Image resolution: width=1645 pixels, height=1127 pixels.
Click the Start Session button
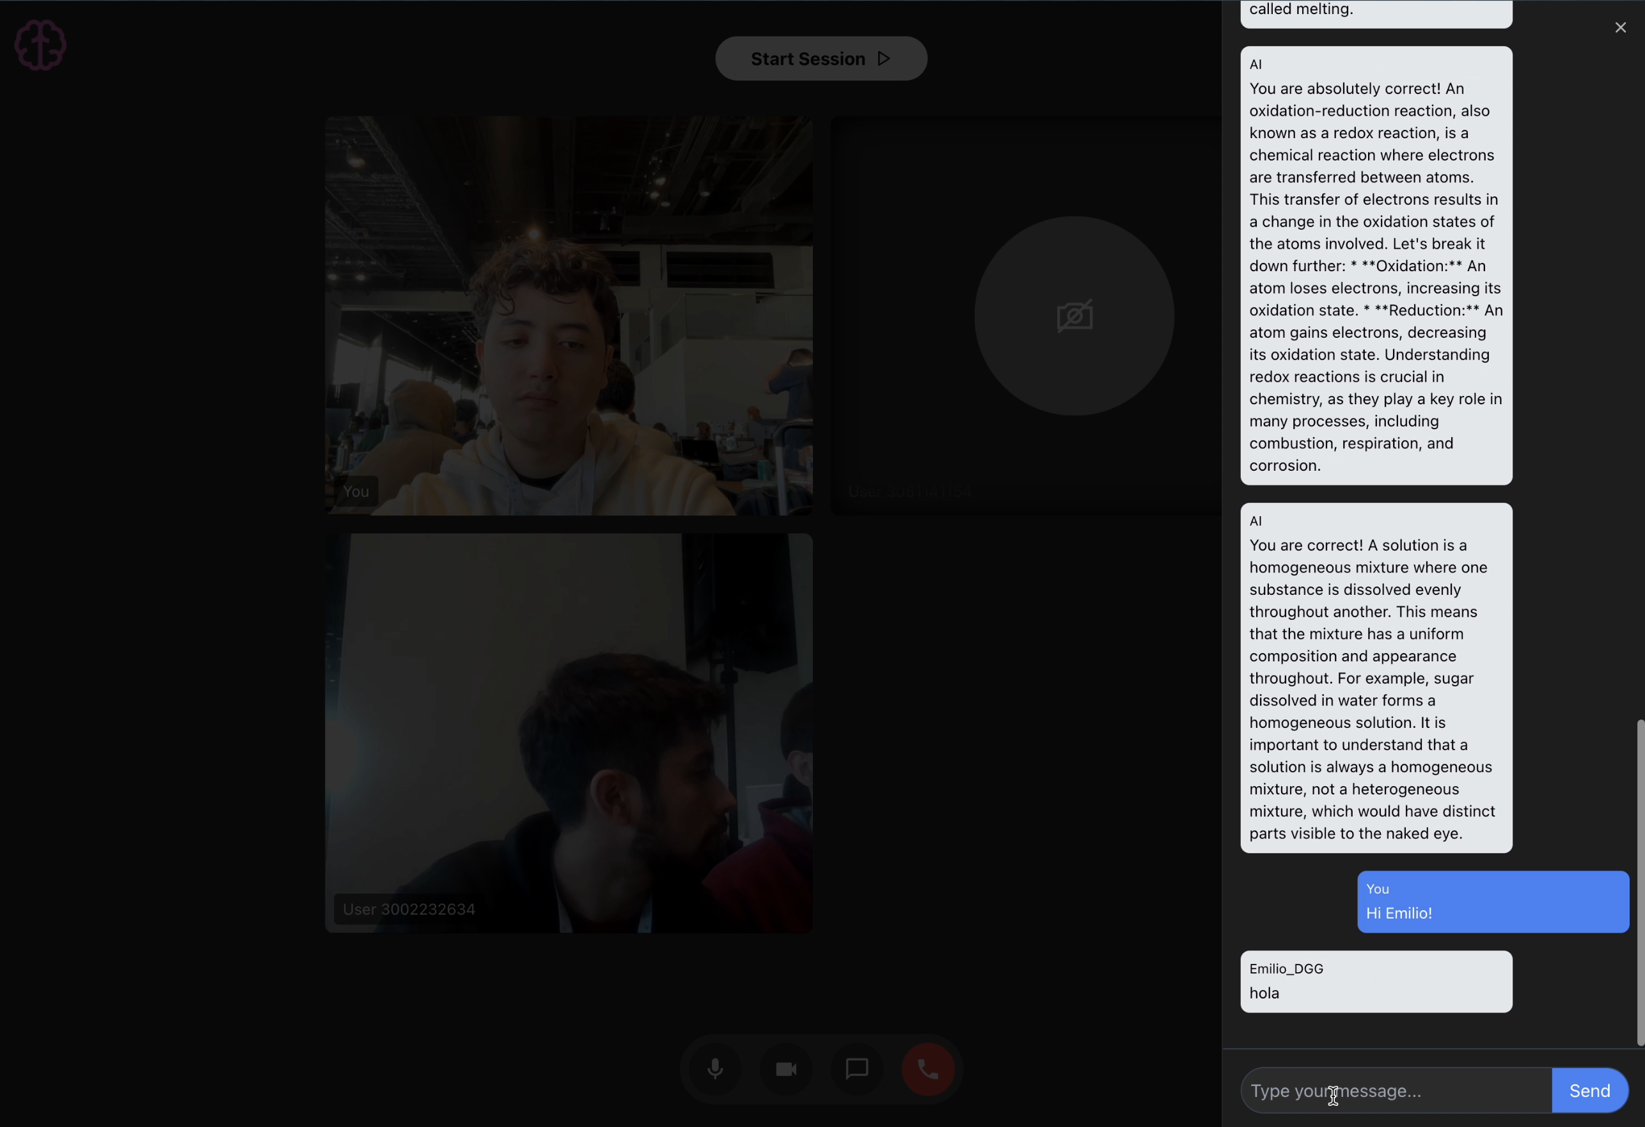808,59
